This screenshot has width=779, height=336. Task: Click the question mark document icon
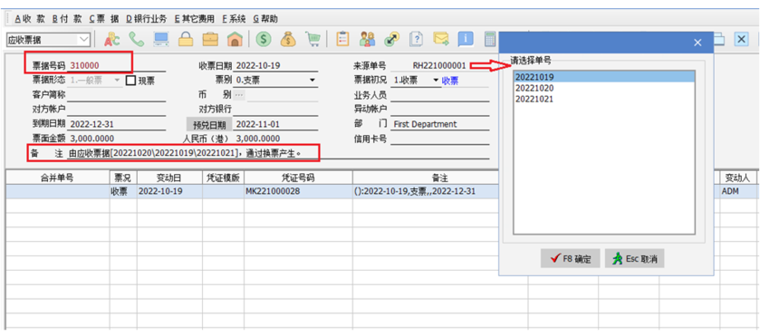(417, 39)
